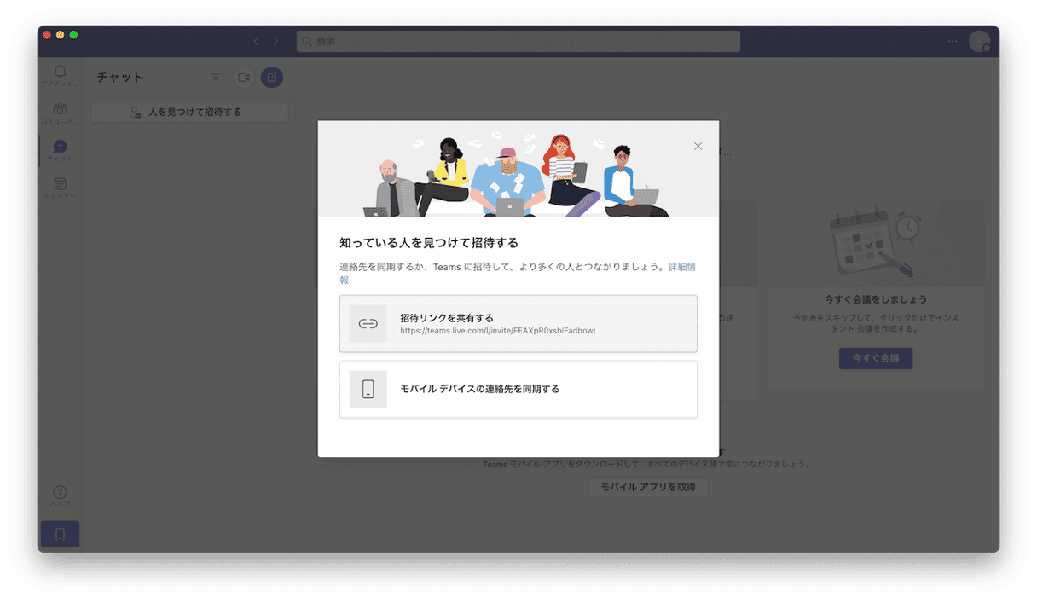Open the Calendar sidebar icon

click(x=60, y=188)
